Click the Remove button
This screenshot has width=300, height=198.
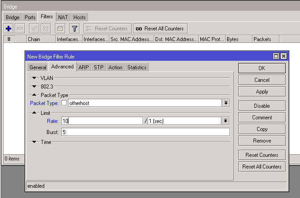[262, 141]
